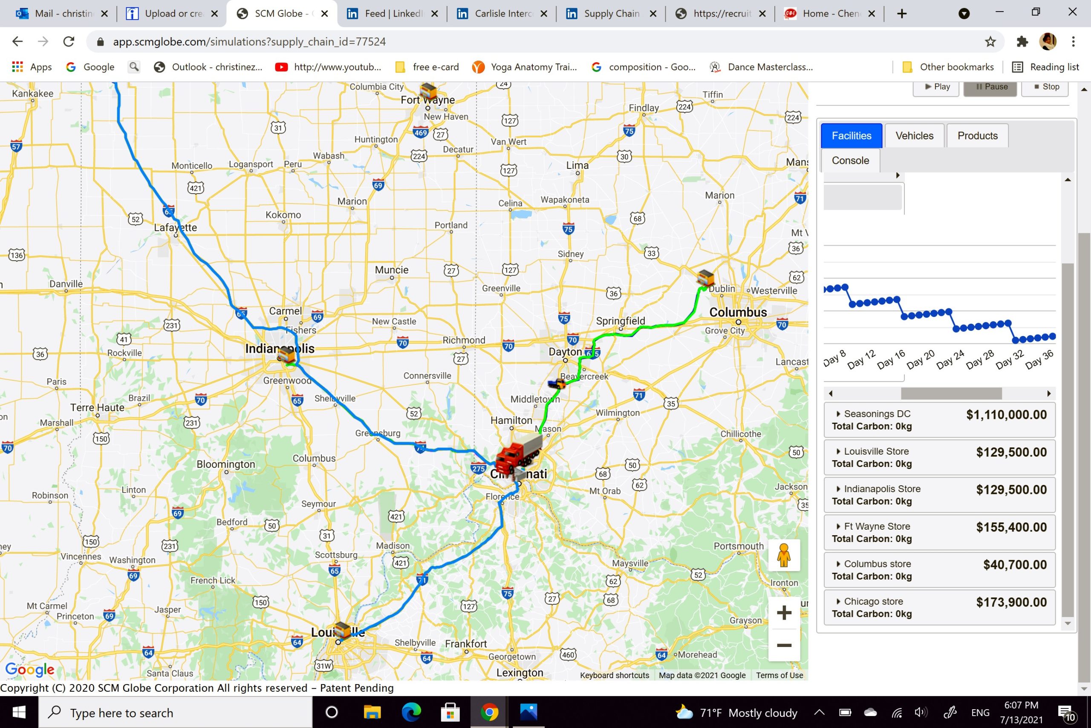
Task: Reload the SCM Globe page
Action: [x=69, y=42]
